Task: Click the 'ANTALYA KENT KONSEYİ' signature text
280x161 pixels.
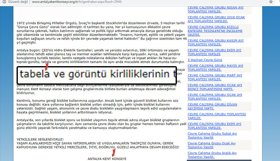Action: click(x=107, y=159)
